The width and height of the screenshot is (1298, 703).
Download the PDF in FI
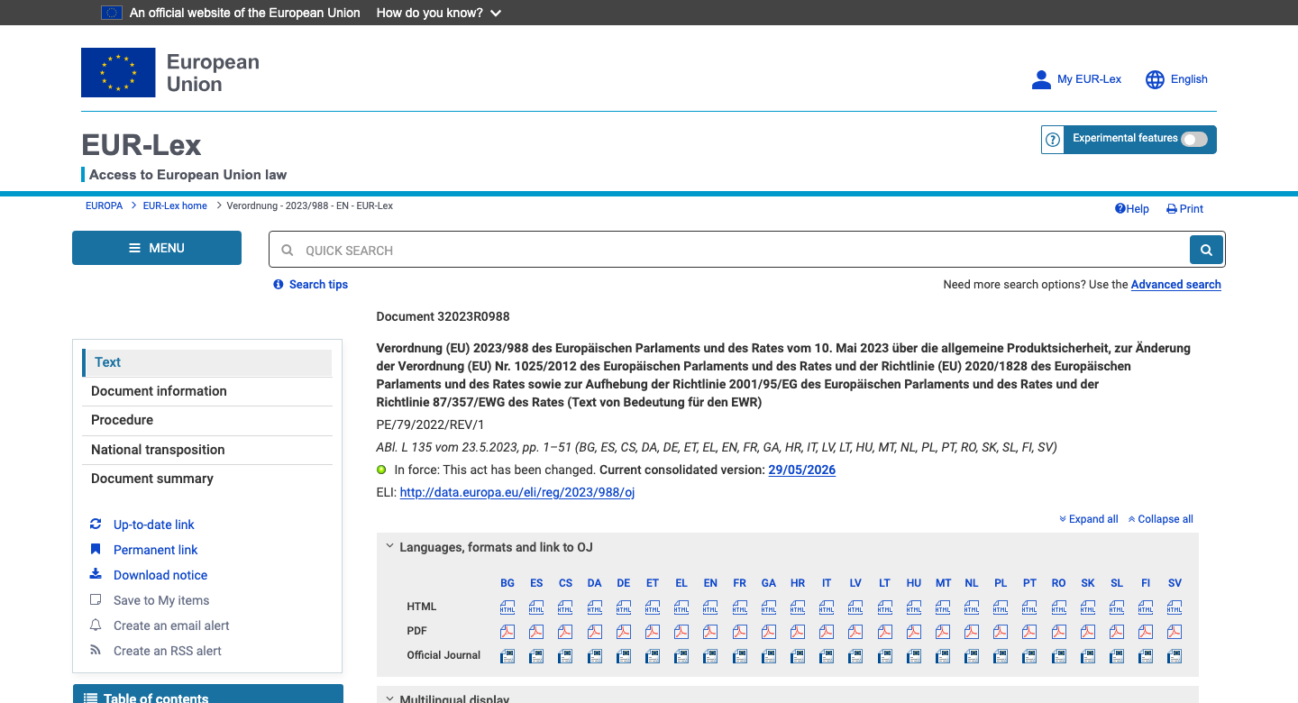1146,632
